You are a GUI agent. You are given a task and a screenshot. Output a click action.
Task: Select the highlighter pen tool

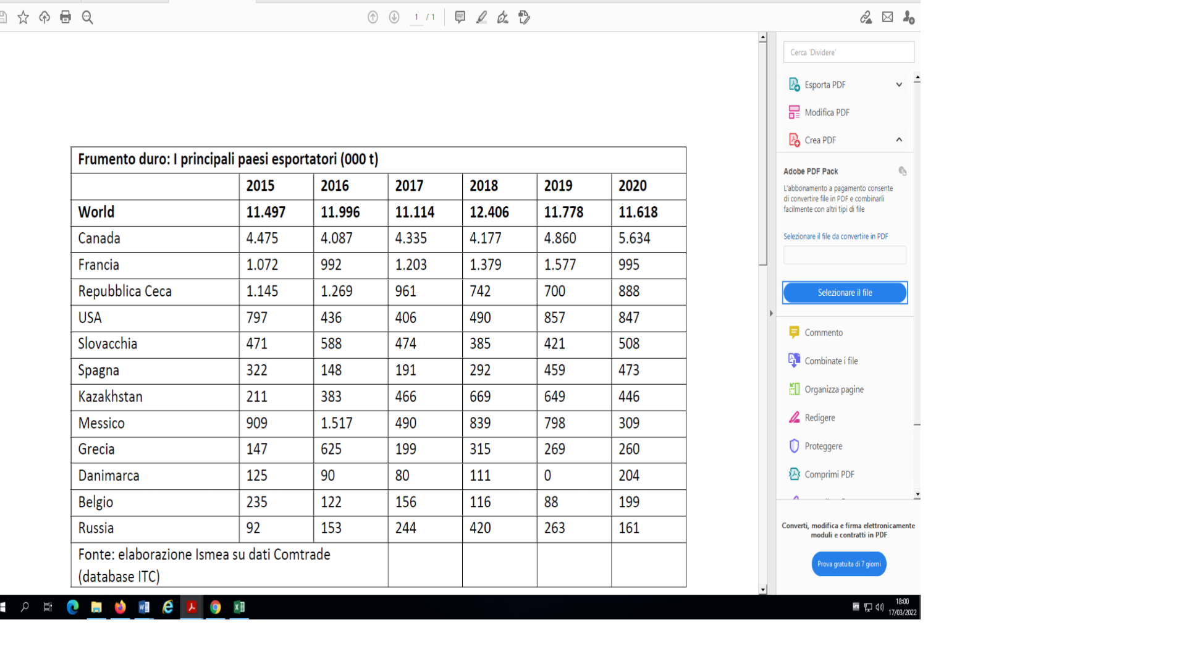[481, 17]
